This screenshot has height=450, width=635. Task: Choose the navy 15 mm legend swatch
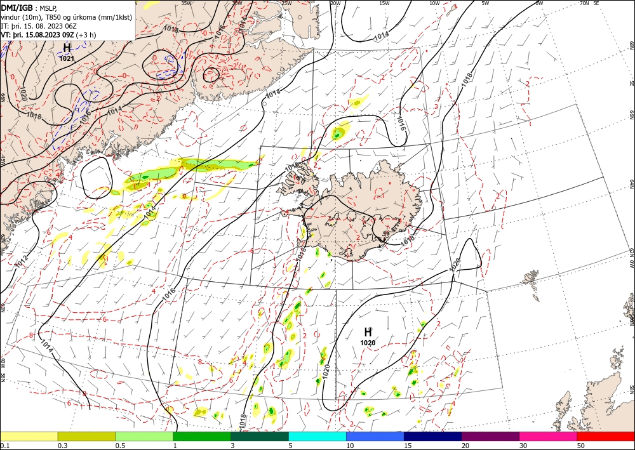tap(433, 436)
